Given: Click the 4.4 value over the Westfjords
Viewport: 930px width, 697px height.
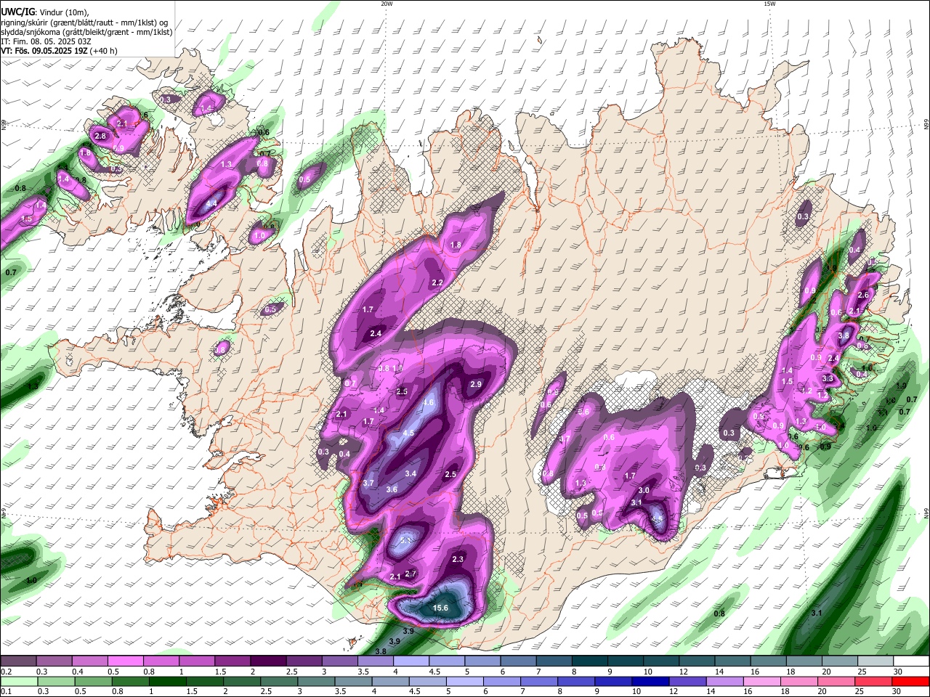Looking at the screenshot, I should (x=211, y=204).
